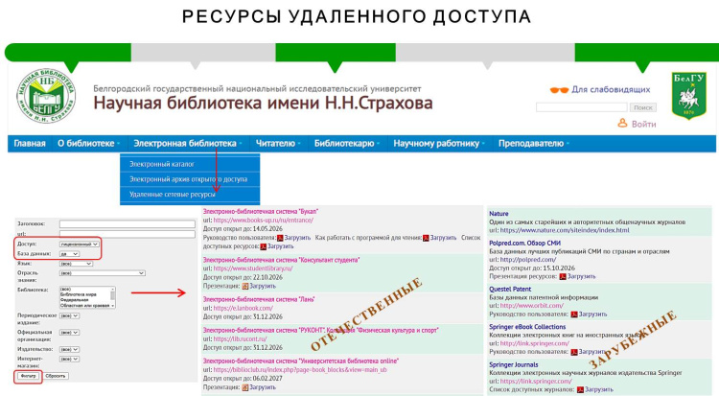Click presentation icon under Консультант студента
The width and height of the screenshot is (719, 396).
point(245,287)
